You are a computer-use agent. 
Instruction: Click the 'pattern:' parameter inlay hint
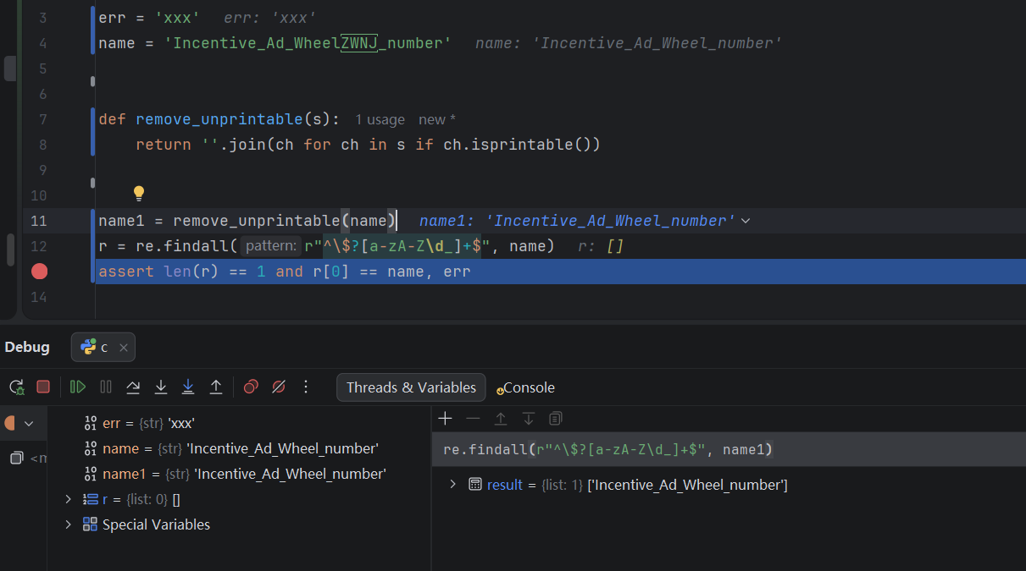(x=270, y=246)
